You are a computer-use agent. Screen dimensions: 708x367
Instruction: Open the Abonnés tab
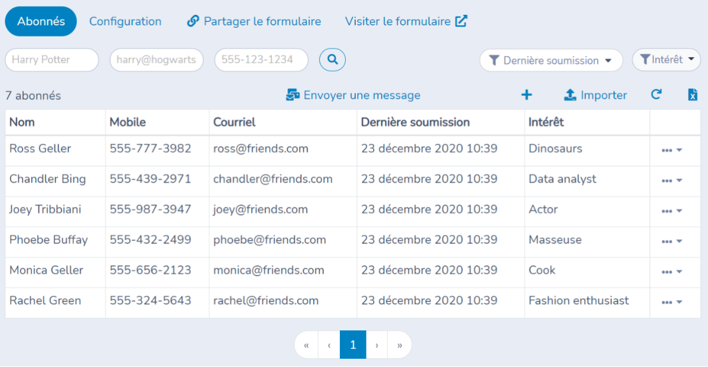tap(41, 21)
